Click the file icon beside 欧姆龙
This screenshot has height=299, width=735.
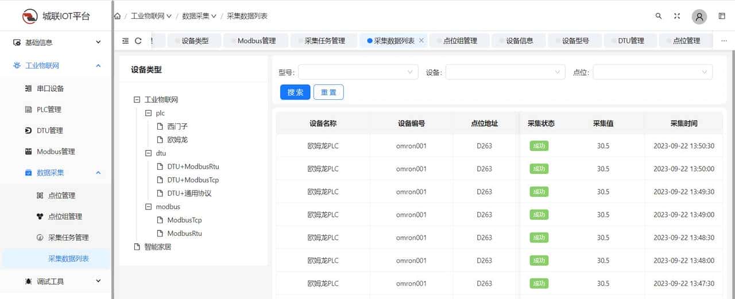coord(160,139)
